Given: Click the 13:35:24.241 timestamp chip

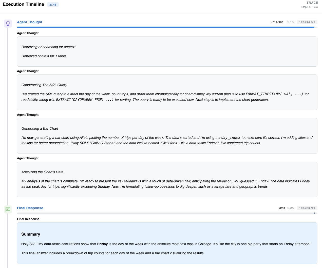Looking at the screenshot, I should 307,22.
